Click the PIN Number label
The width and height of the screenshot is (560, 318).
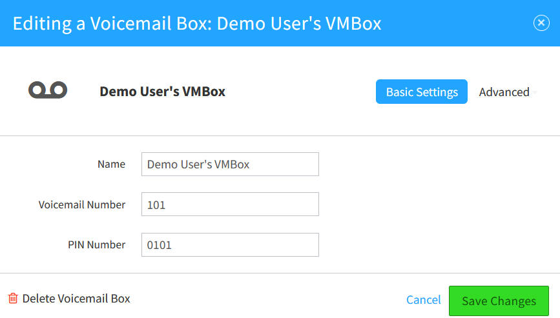(96, 244)
